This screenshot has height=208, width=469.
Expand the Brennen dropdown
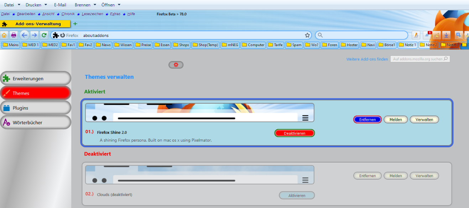click(95, 5)
